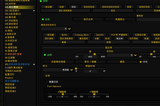
Task: Expand the 20.技能监视相关模块组 node
Action: (x=34, y=64)
